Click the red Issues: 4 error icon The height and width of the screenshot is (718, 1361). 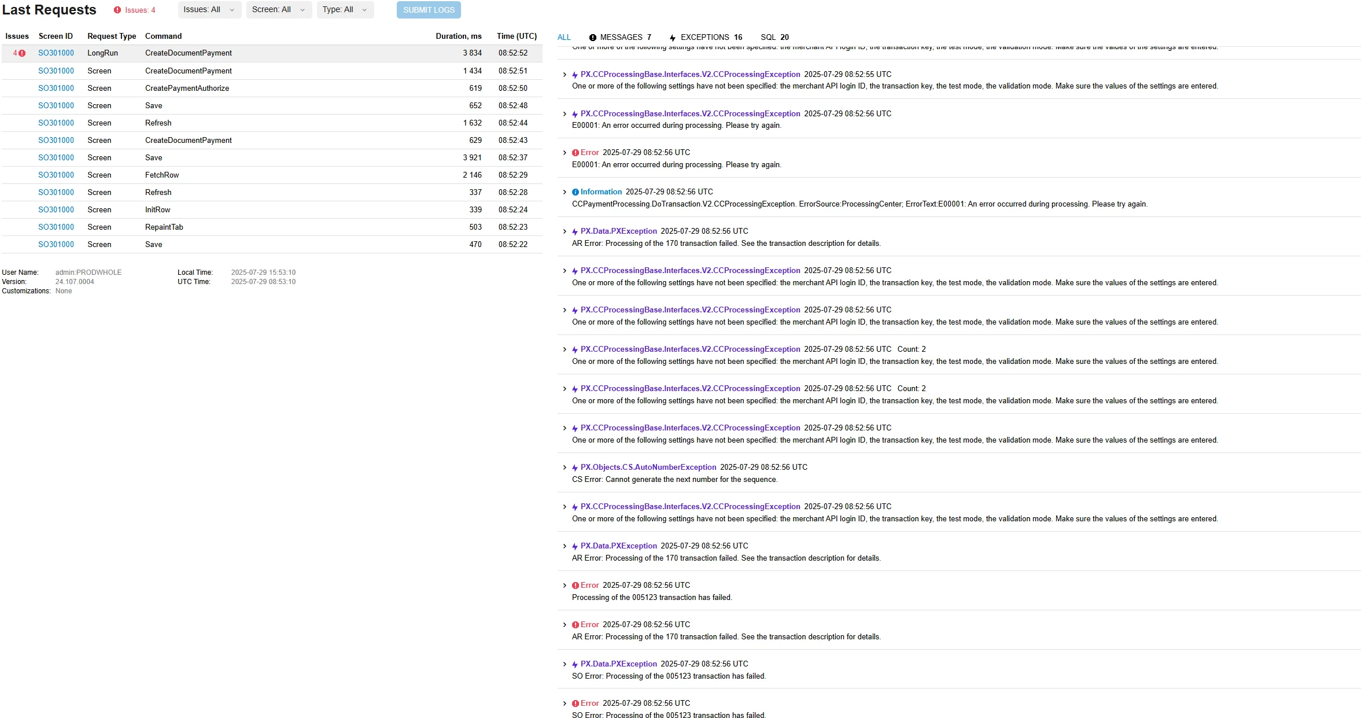coord(117,10)
